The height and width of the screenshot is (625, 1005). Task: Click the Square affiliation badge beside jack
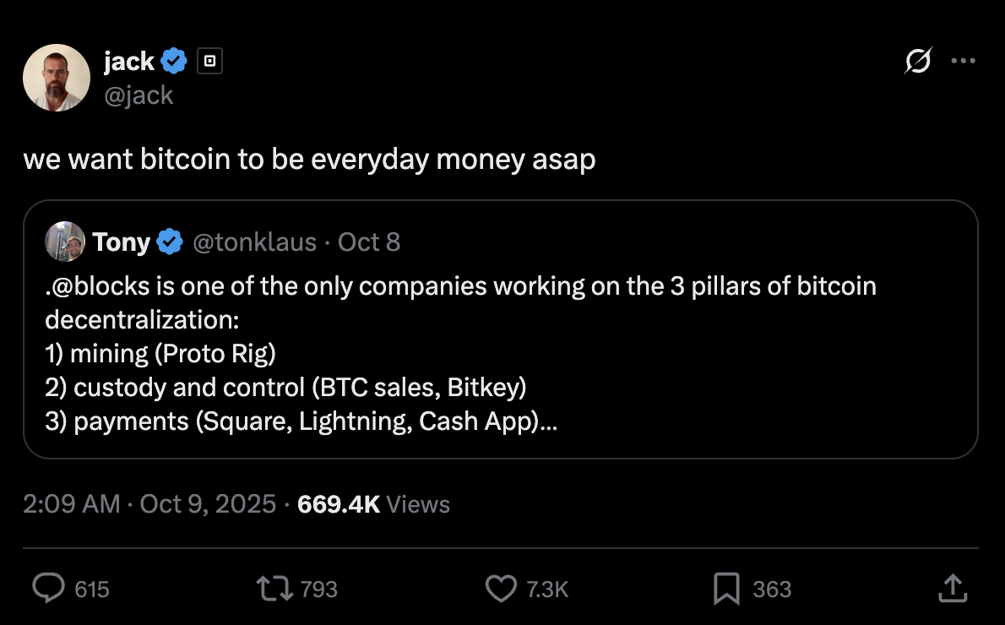click(x=209, y=61)
